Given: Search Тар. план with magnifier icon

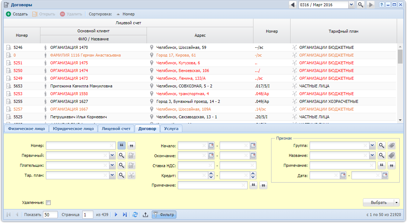Looking at the screenshot, I should tap(122, 175).
